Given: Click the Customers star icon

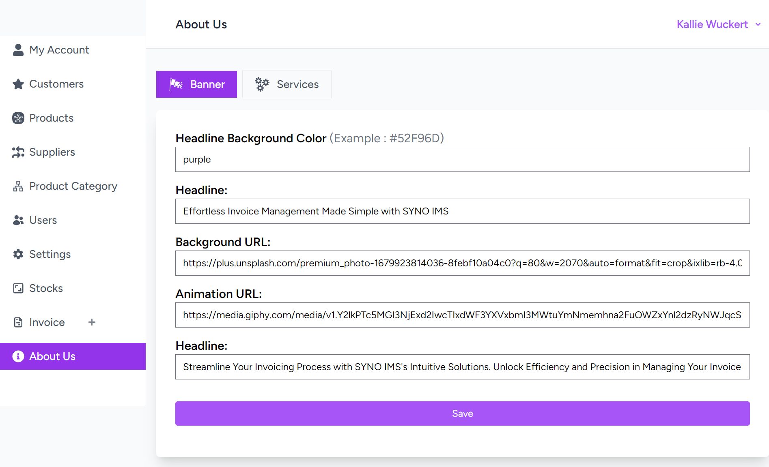Looking at the screenshot, I should pyautogui.click(x=18, y=84).
